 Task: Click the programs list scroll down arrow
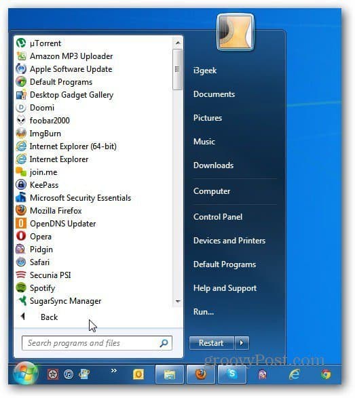(178, 301)
